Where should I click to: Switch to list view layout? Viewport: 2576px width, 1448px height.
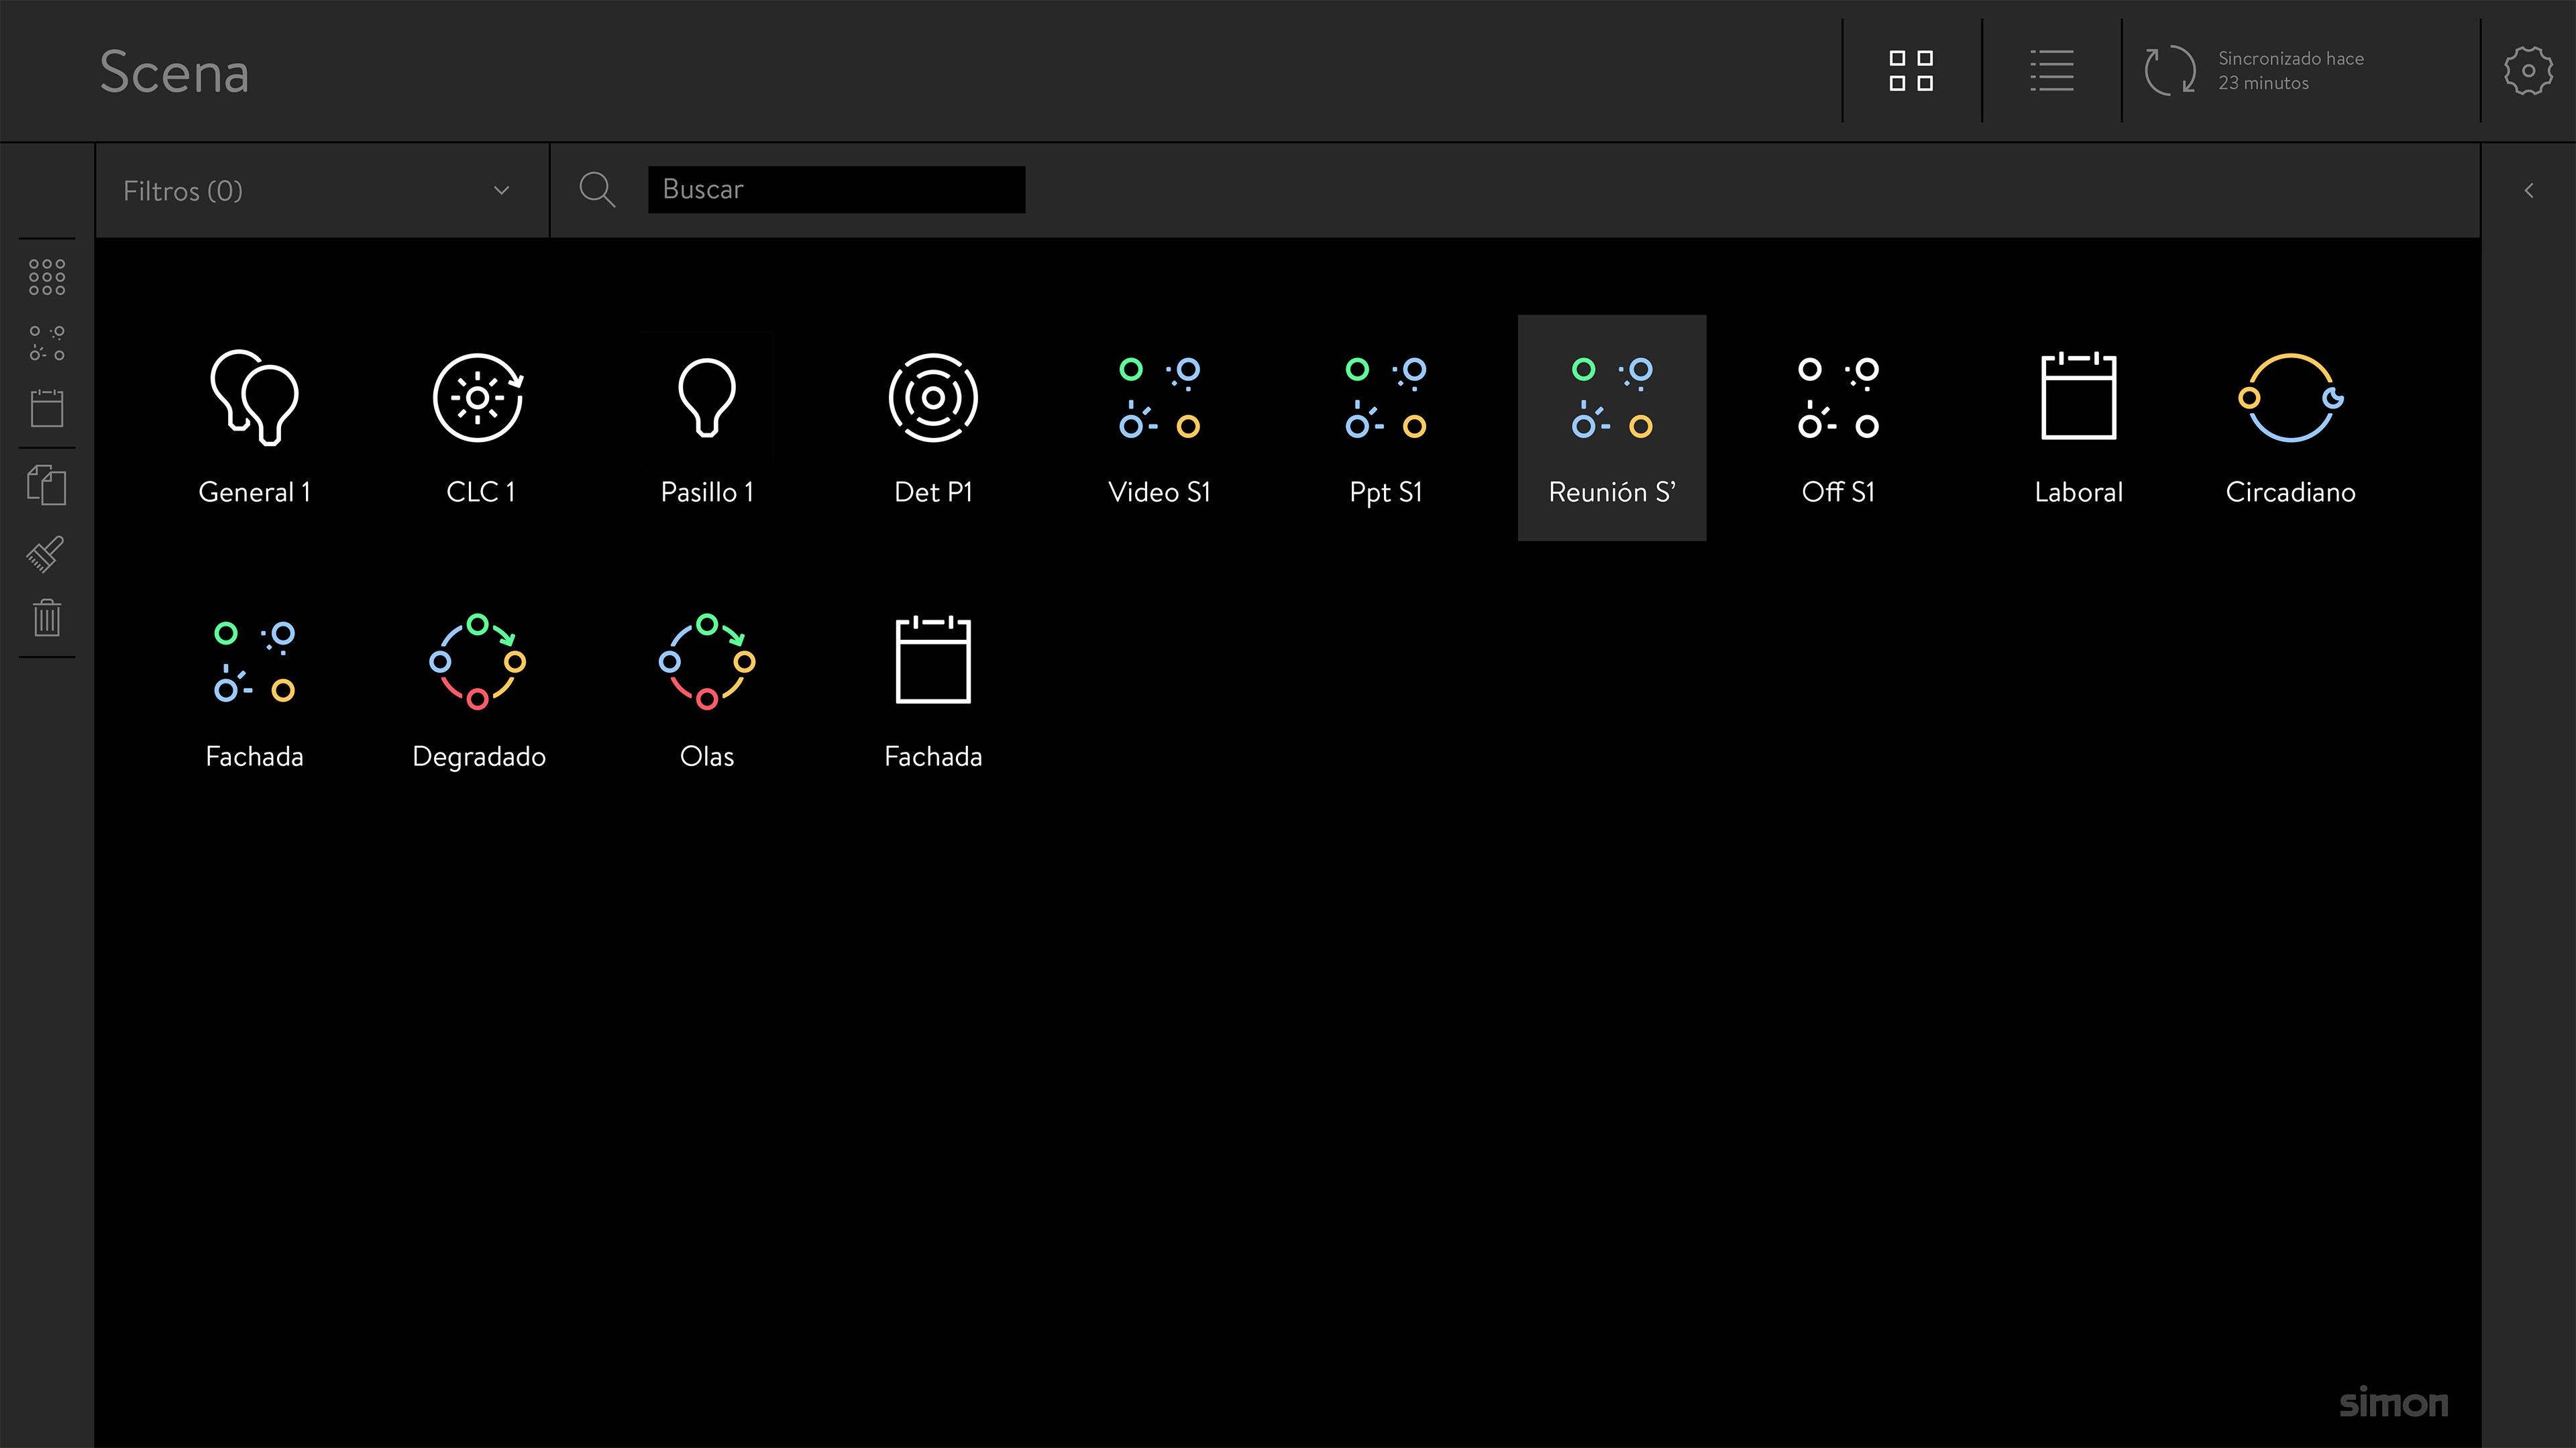[2051, 71]
